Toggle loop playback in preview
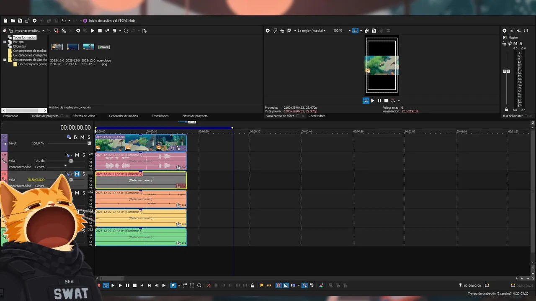536x301 pixels. [x=366, y=101]
